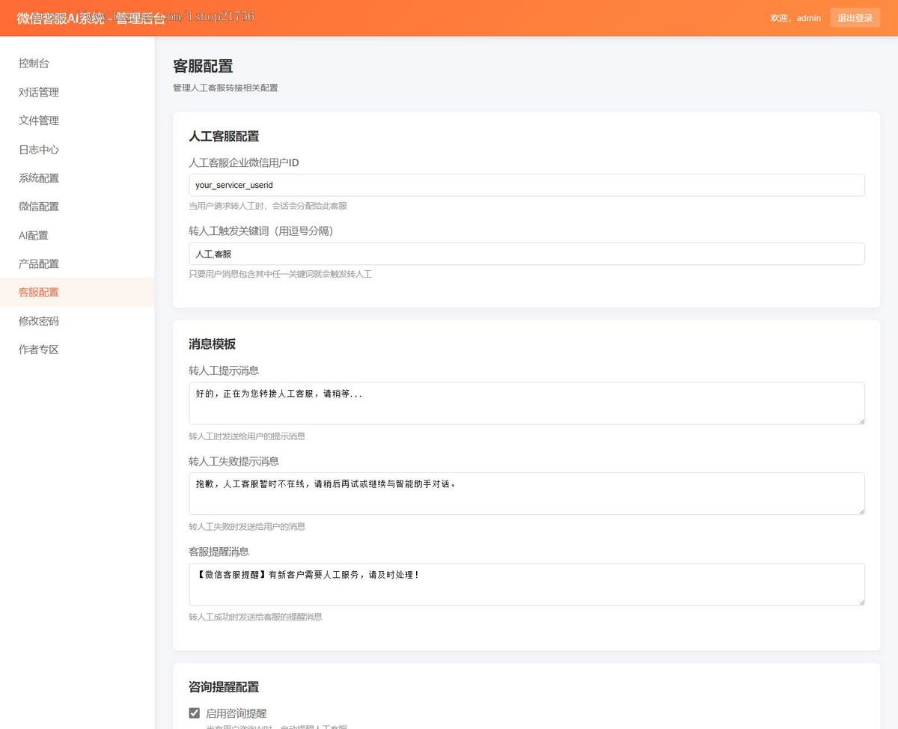The width and height of the screenshot is (898, 729).
Task: Select the active 客服配置 menu item
Action: 77,292
